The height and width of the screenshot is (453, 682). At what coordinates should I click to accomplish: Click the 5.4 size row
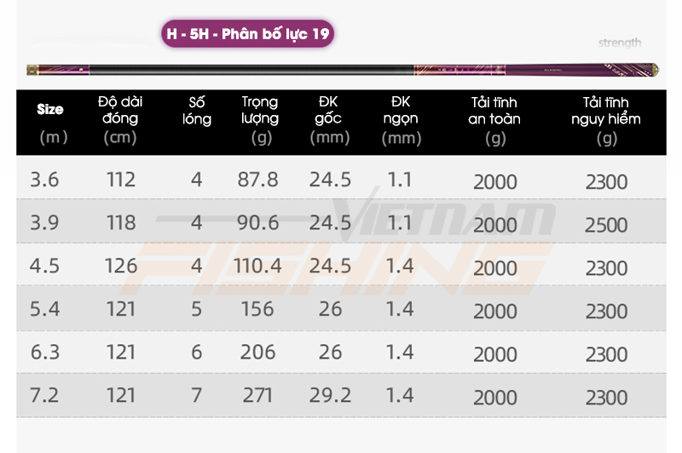pos(342,308)
